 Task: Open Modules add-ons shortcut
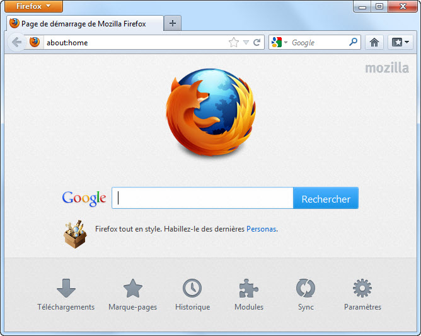coord(249,294)
